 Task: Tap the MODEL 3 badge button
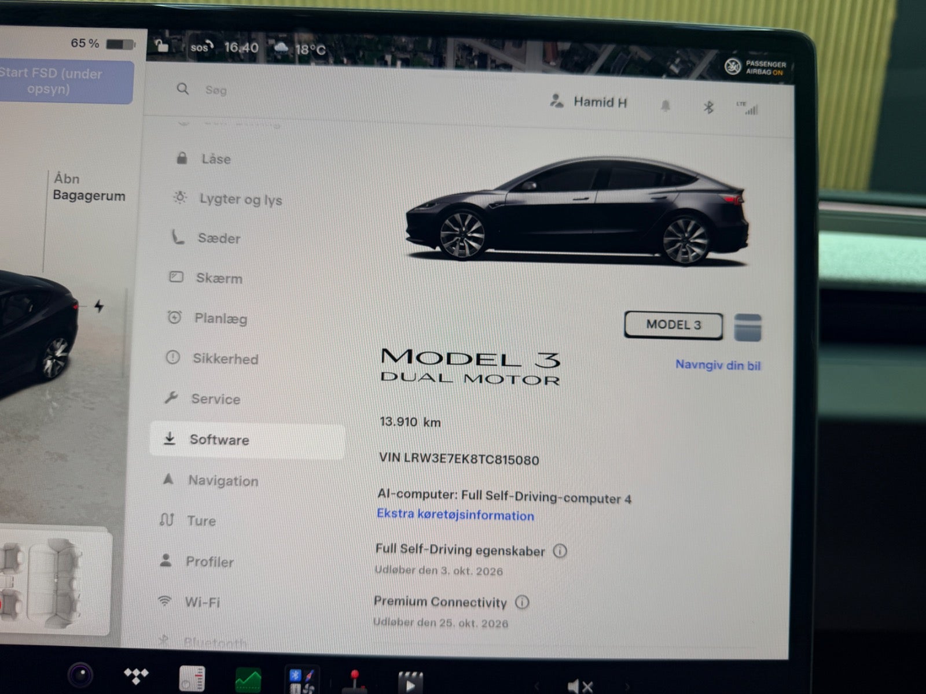click(673, 325)
